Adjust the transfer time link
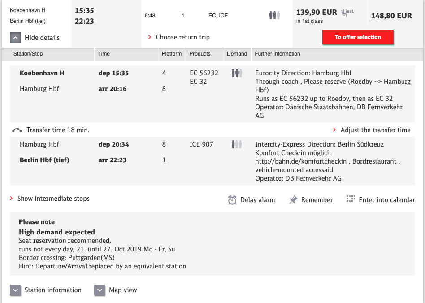Viewport: 425px width, 303px height. pos(375,130)
